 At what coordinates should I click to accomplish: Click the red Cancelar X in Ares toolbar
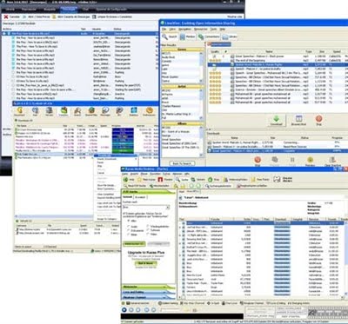(x=5, y=17)
